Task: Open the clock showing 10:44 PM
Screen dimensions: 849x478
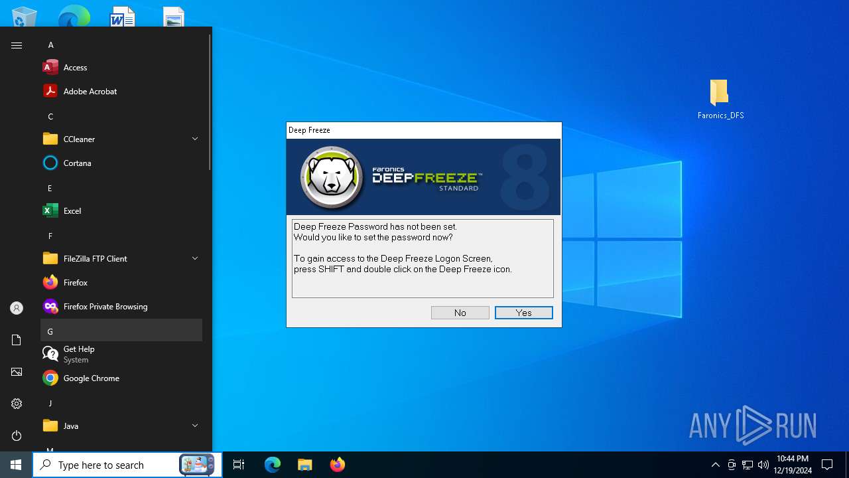Action: click(793, 465)
